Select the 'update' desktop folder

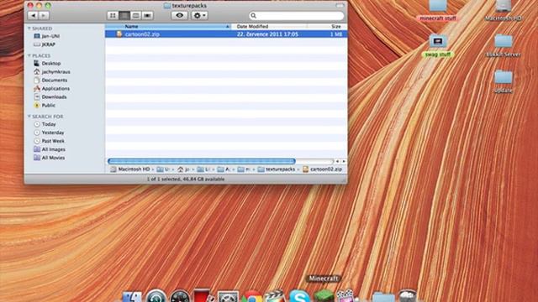[504, 82]
